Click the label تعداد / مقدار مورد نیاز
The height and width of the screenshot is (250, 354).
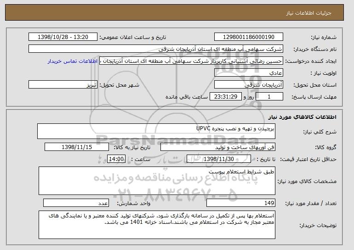(311, 203)
